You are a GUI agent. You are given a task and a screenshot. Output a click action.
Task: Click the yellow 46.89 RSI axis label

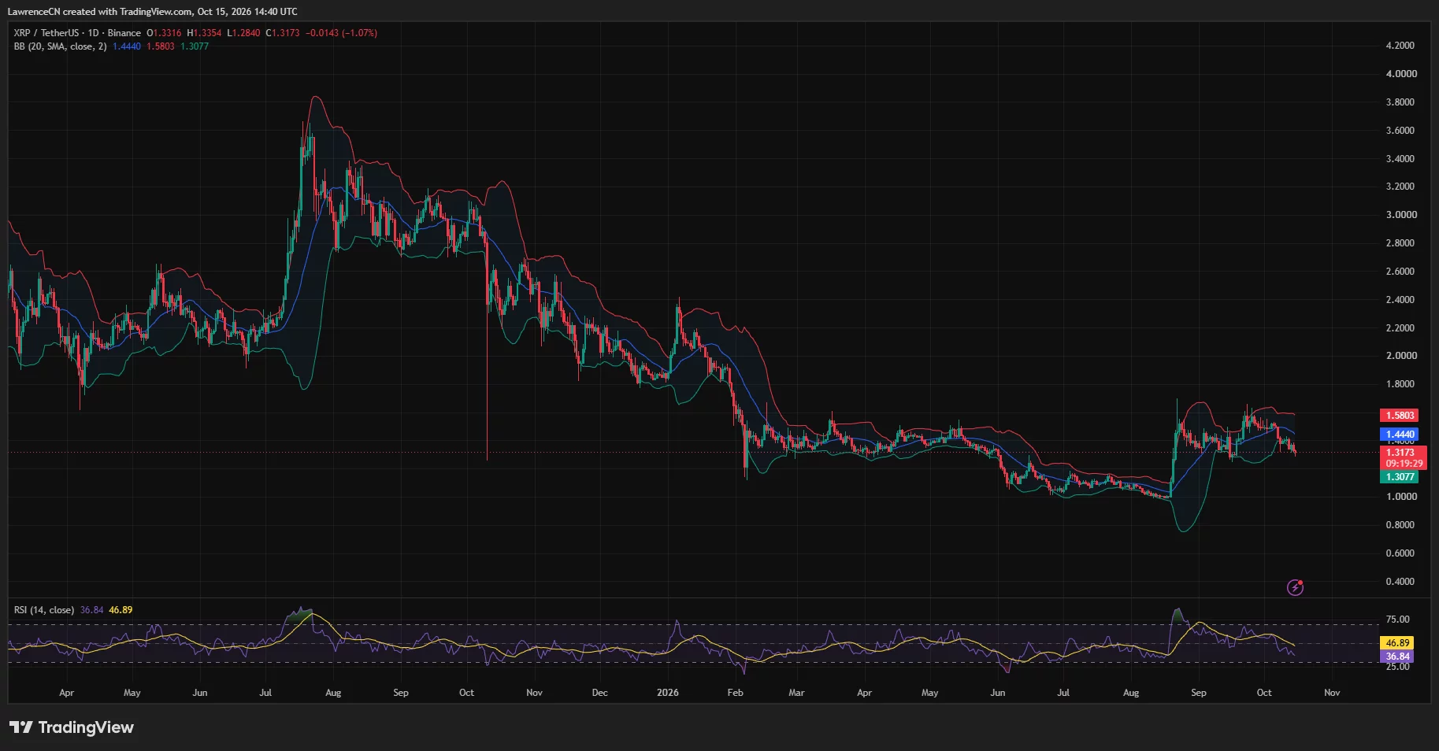point(1397,643)
